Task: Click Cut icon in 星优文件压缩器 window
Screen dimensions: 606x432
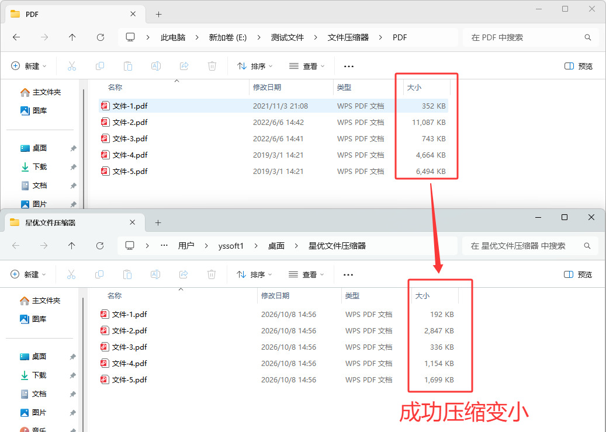Action: click(x=71, y=274)
